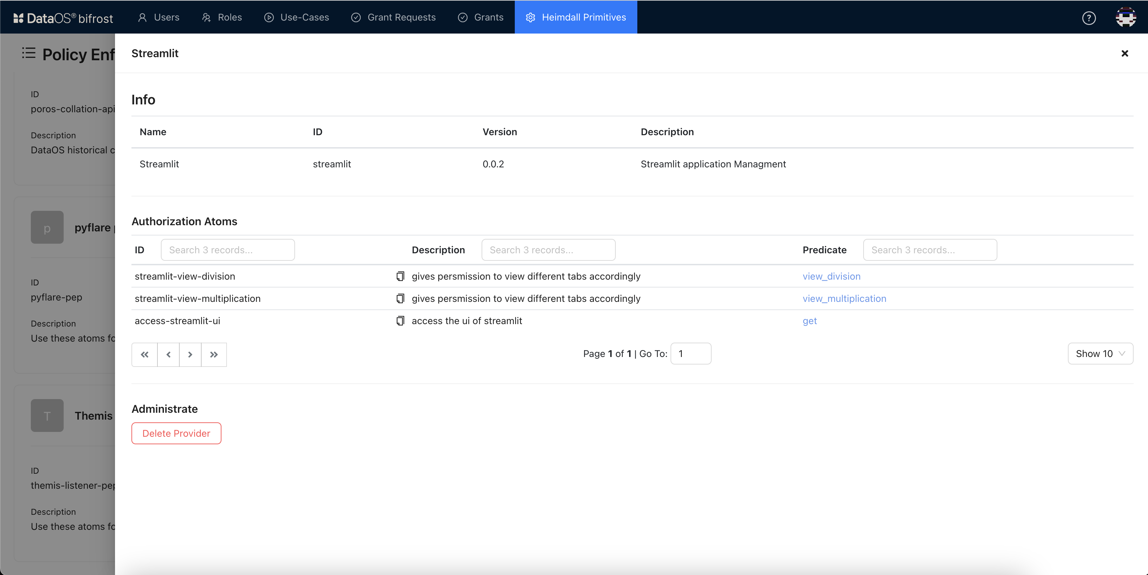Viewport: 1148px width, 575px height.
Task: Open the view_multiplication predicate link
Action: tap(844, 299)
